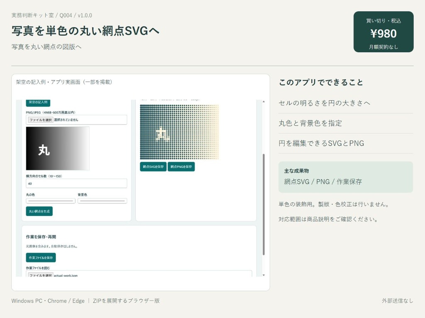Click the text 丸色と背景色を指定
Image resolution: width=425 pixels, height=318 pixels.
click(310, 123)
